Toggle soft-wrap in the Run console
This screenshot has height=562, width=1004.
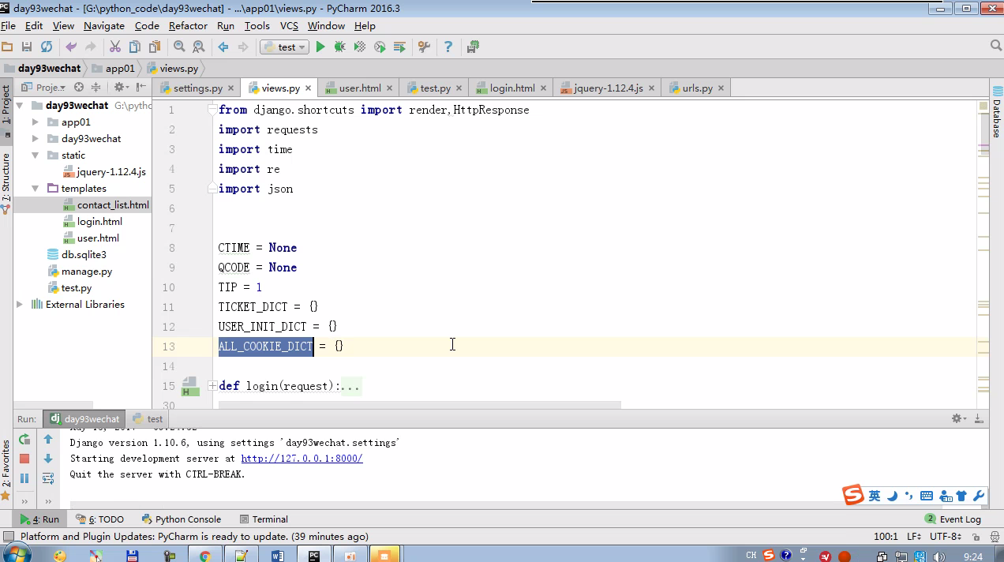pyautogui.click(x=48, y=478)
